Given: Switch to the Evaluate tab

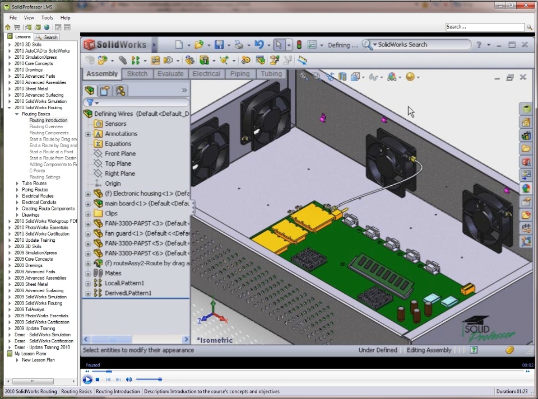Looking at the screenshot, I should [x=170, y=74].
